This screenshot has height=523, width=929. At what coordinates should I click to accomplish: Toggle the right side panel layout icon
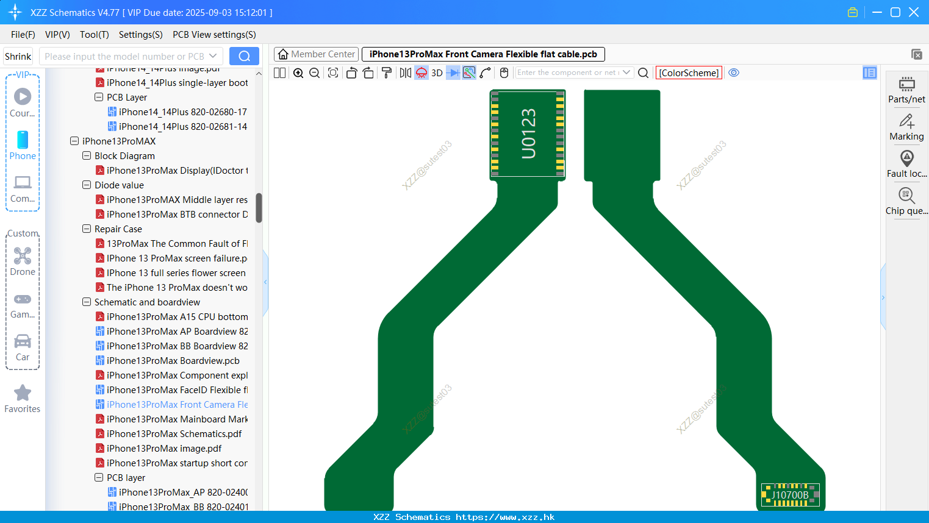[869, 73]
